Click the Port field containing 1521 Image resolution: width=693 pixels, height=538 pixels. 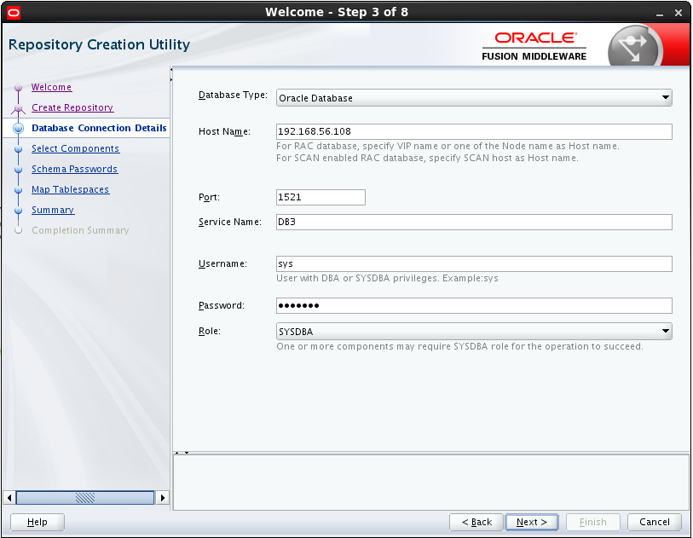(x=321, y=197)
